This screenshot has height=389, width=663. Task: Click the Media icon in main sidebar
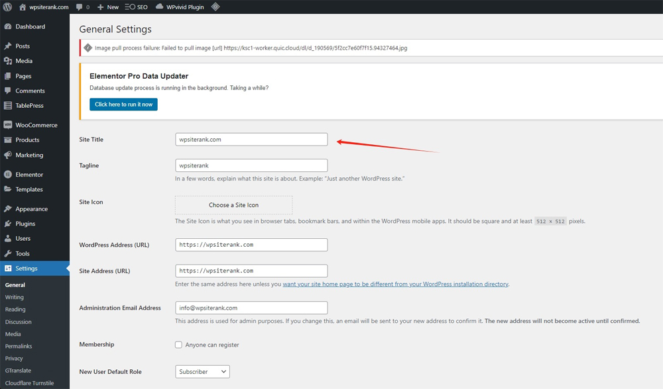pos(7,61)
